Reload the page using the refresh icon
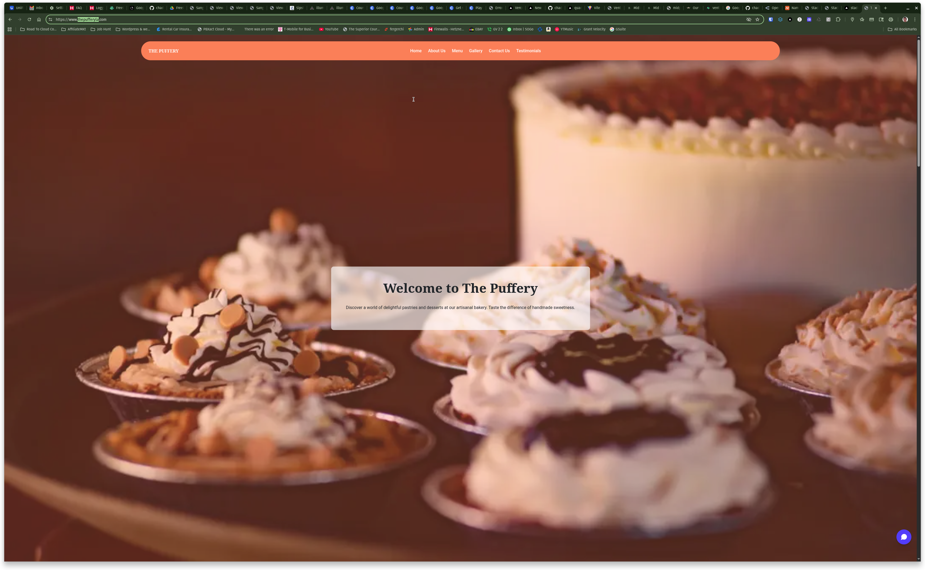 pos(29,19)
